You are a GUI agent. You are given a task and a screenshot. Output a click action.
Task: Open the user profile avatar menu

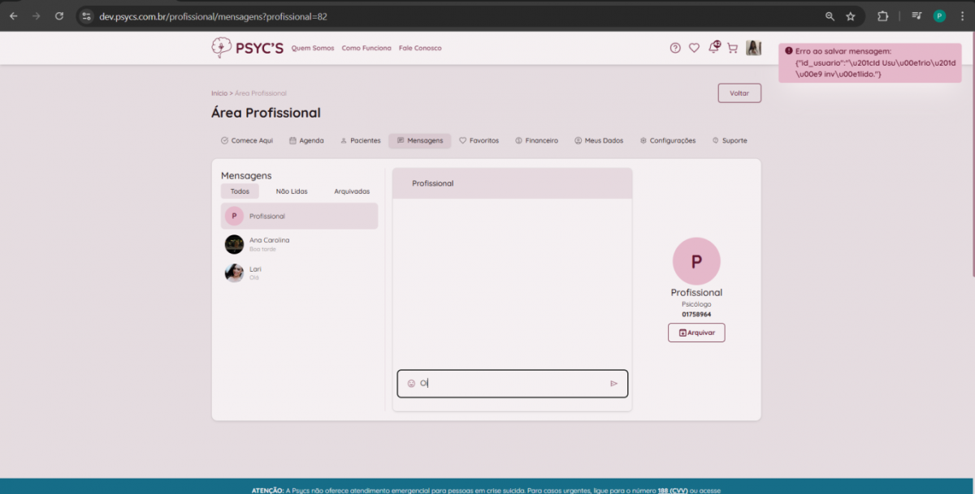[x=753, y=48]
